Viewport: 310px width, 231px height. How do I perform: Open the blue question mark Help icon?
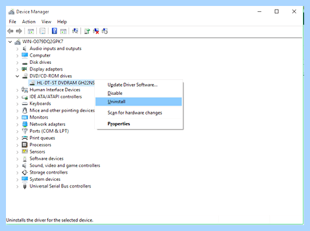(x=54, y=31)
